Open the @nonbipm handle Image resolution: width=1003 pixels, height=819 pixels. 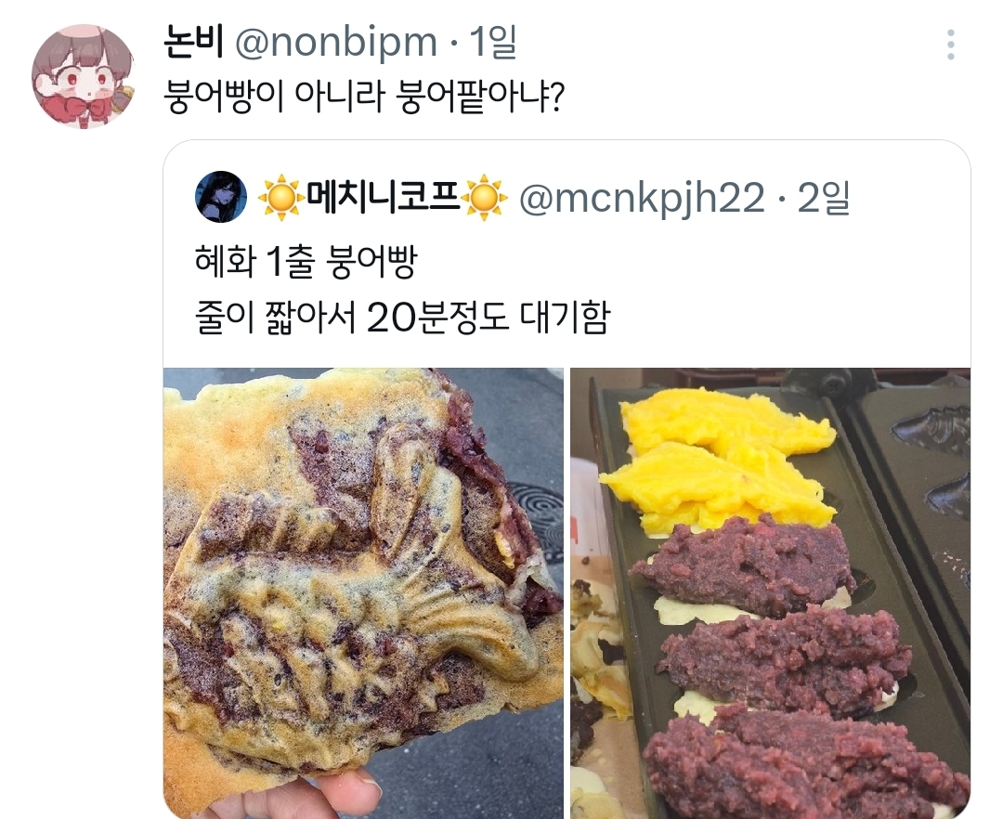[336, 44]
